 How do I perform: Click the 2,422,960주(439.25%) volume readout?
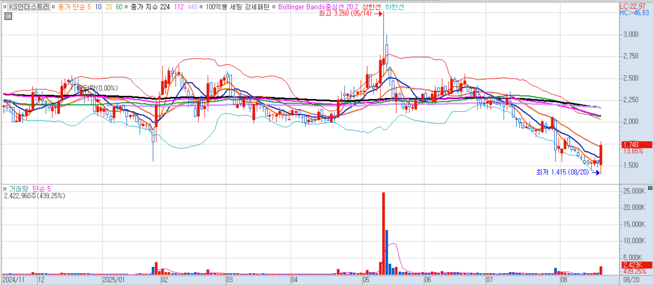pos(34,196)
